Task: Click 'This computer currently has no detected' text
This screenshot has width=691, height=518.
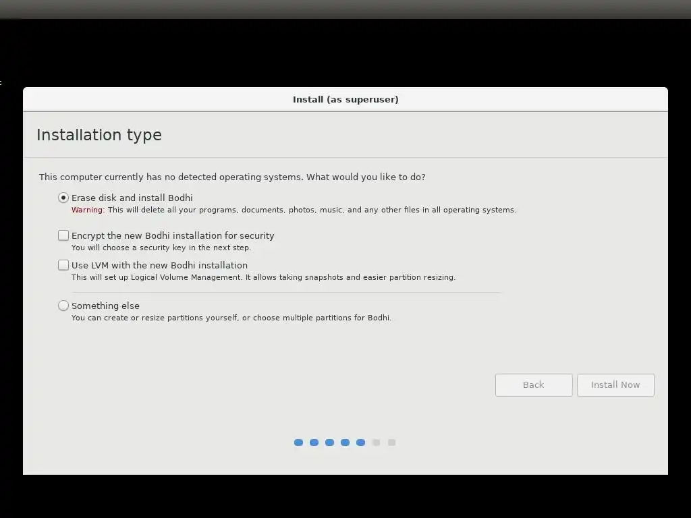Action: [232, 177]
